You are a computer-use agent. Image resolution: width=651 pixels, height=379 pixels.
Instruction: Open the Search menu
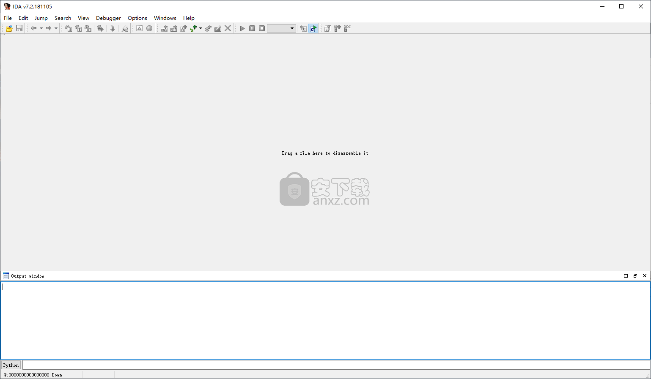pyautogui.click(x=63, y=18)
